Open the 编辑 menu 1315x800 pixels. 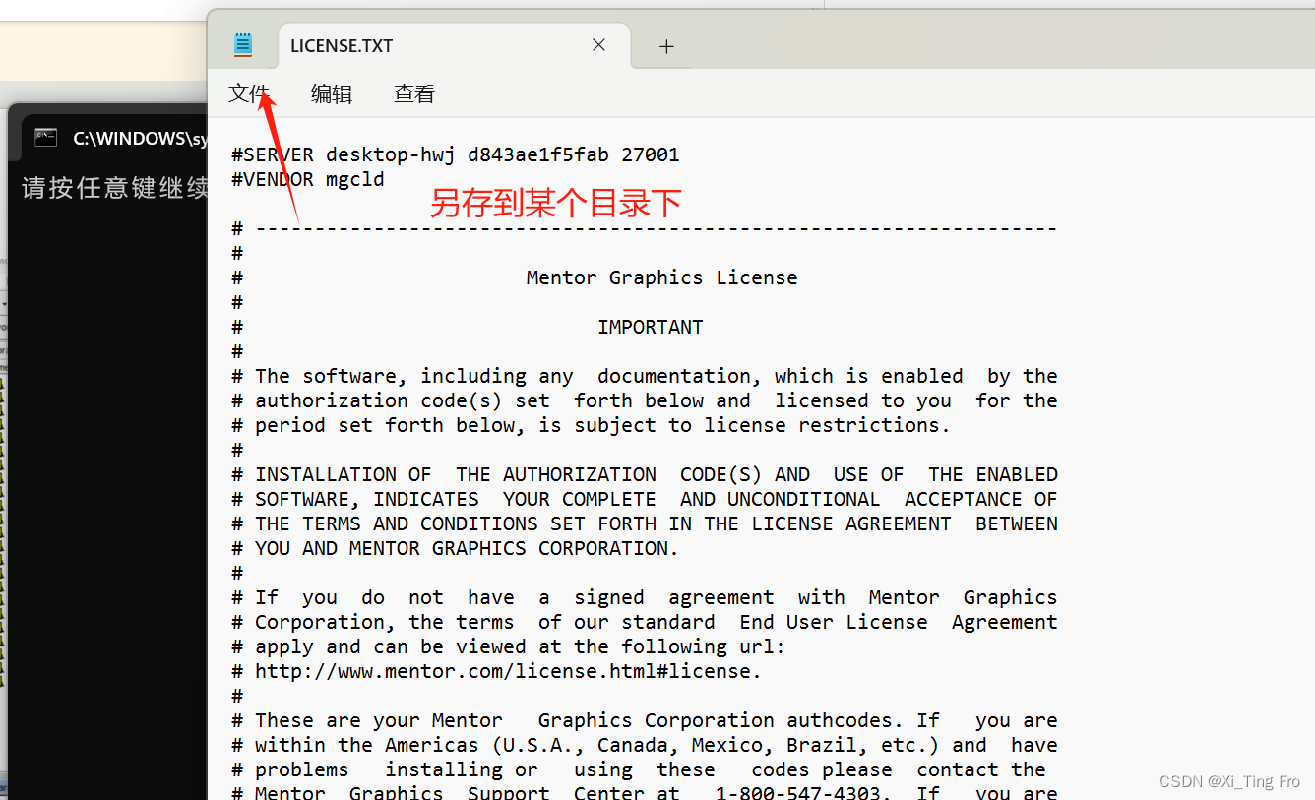point(332,93)
